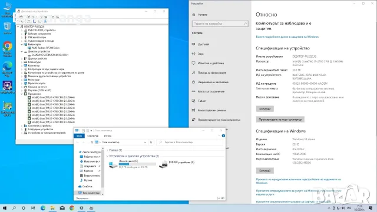Viewport: 377px width, 212px height.
Task: Click the Explorer help question-mark icon
Action: (x=223, y=136)
